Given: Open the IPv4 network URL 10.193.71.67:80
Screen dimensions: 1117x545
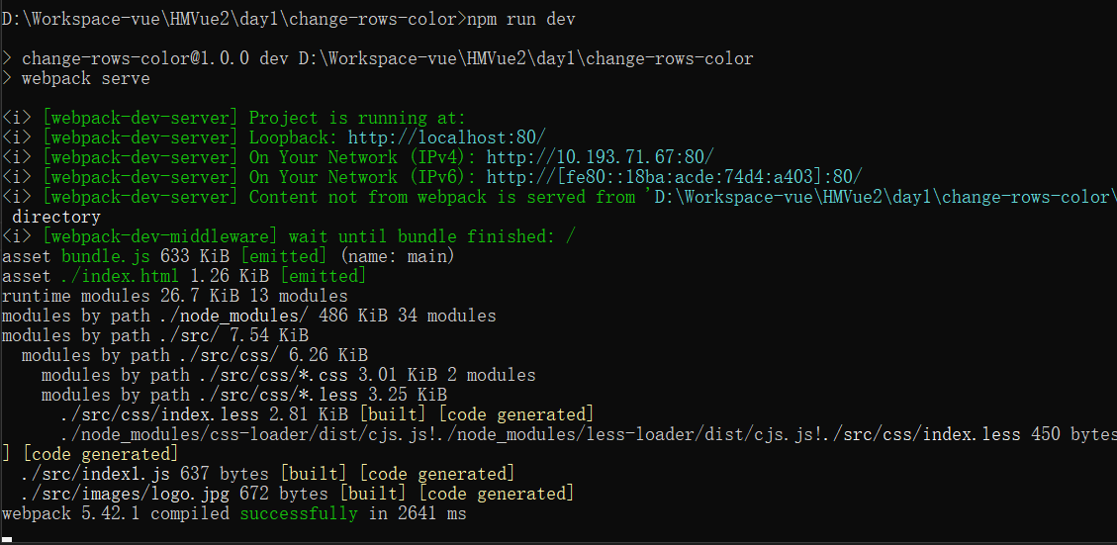Looking at the screenshot, I should click(x=600, y=157).
